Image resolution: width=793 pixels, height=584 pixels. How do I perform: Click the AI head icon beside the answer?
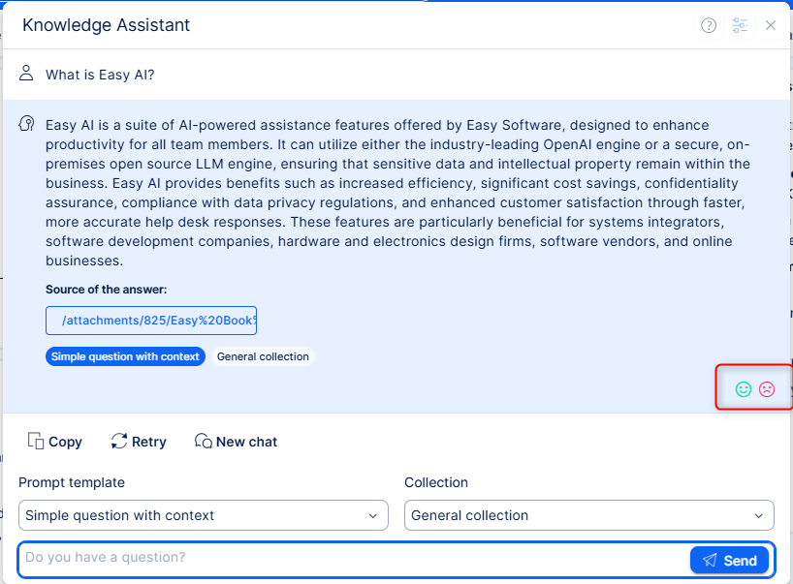coord(26,125)
